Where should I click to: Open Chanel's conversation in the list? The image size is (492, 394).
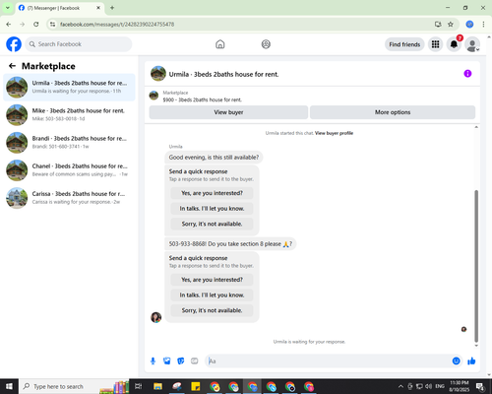[x=69, y=170]
